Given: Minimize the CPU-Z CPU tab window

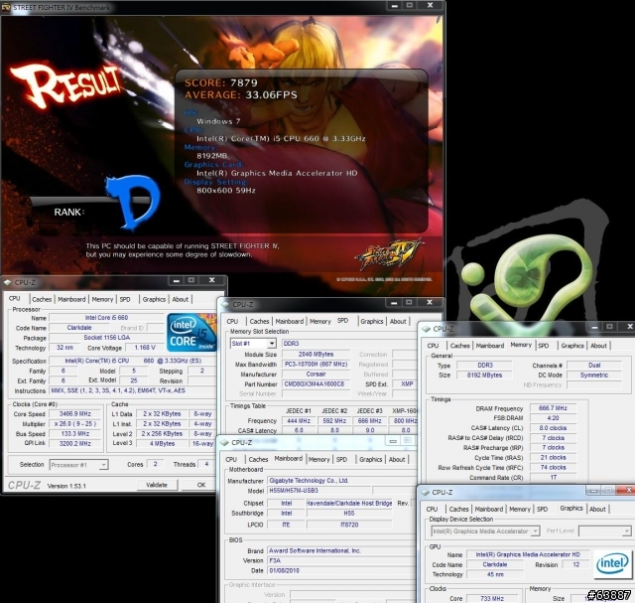Looking at the screenshot, I should pyautogui.click(x=177, y=280).
